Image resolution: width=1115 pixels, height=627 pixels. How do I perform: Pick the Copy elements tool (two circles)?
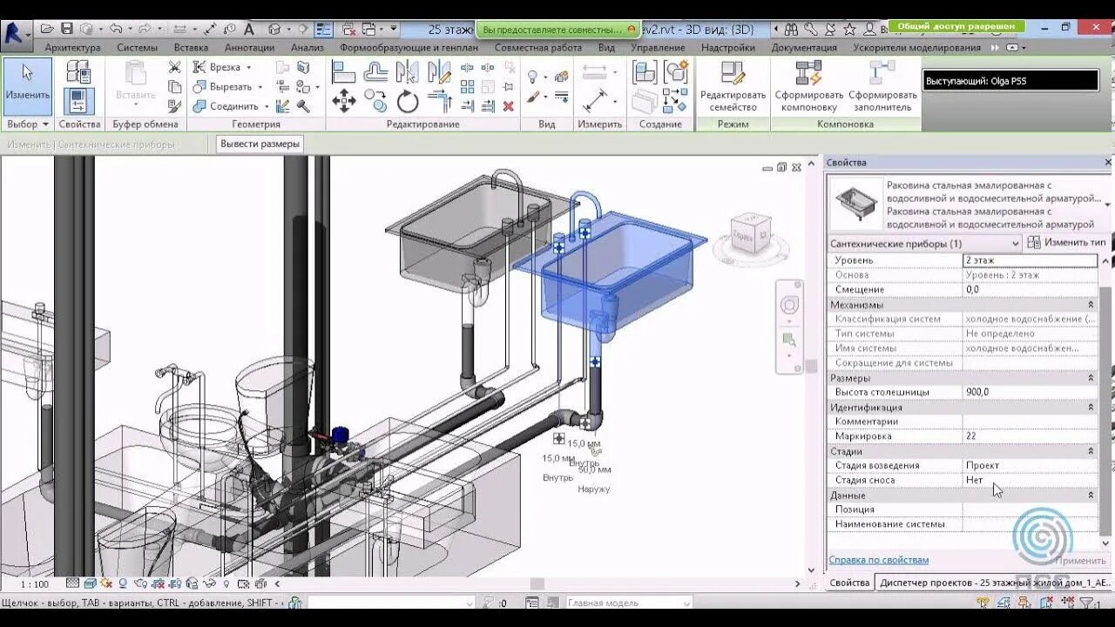coord(375,100)
